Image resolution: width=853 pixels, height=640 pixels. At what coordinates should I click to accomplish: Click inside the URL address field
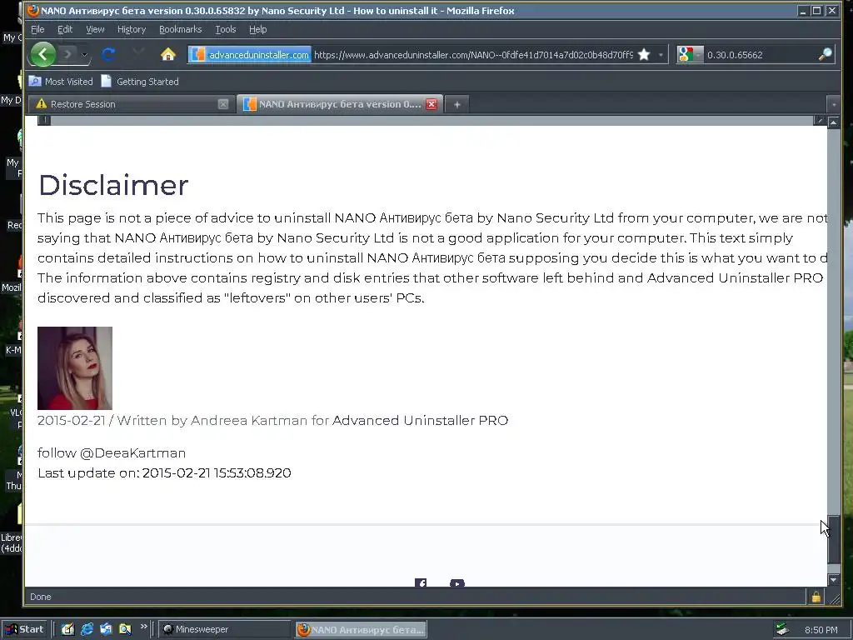473,54
